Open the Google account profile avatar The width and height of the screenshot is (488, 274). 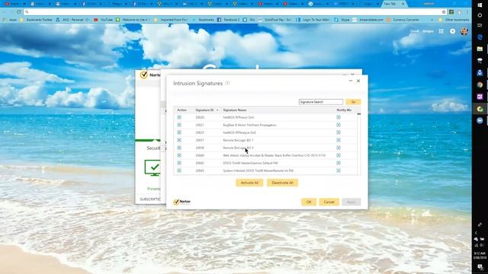tap(464, 31)
